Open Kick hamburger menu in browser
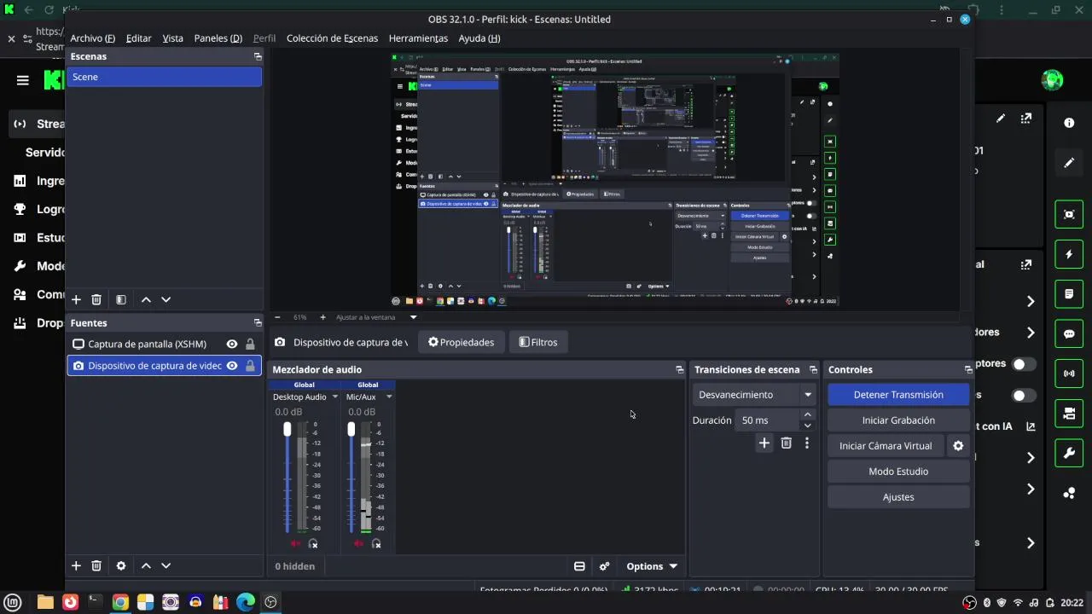 pos(23,80)
